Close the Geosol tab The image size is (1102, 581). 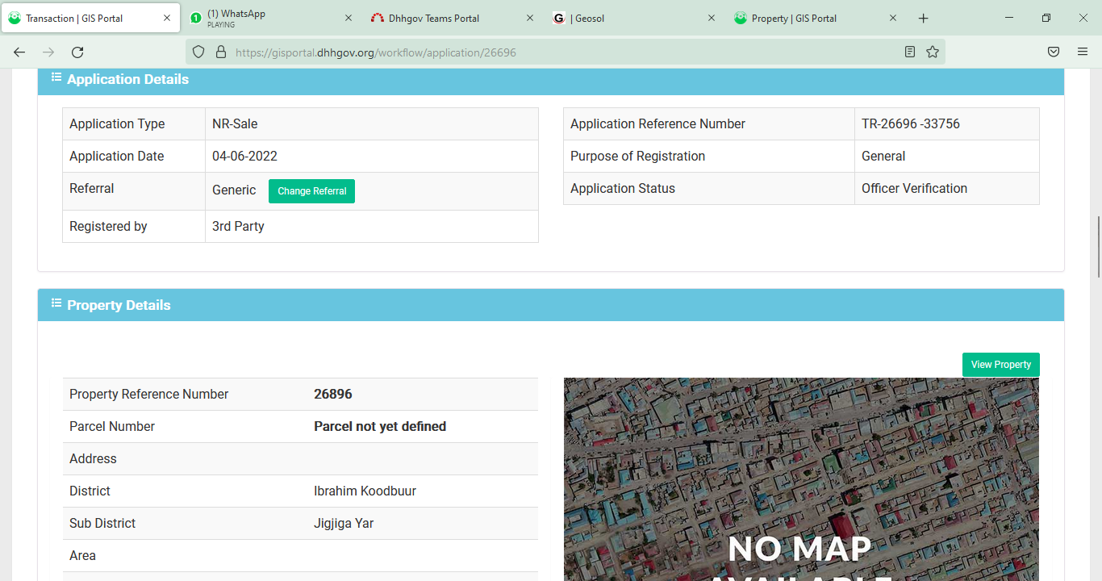712,18
